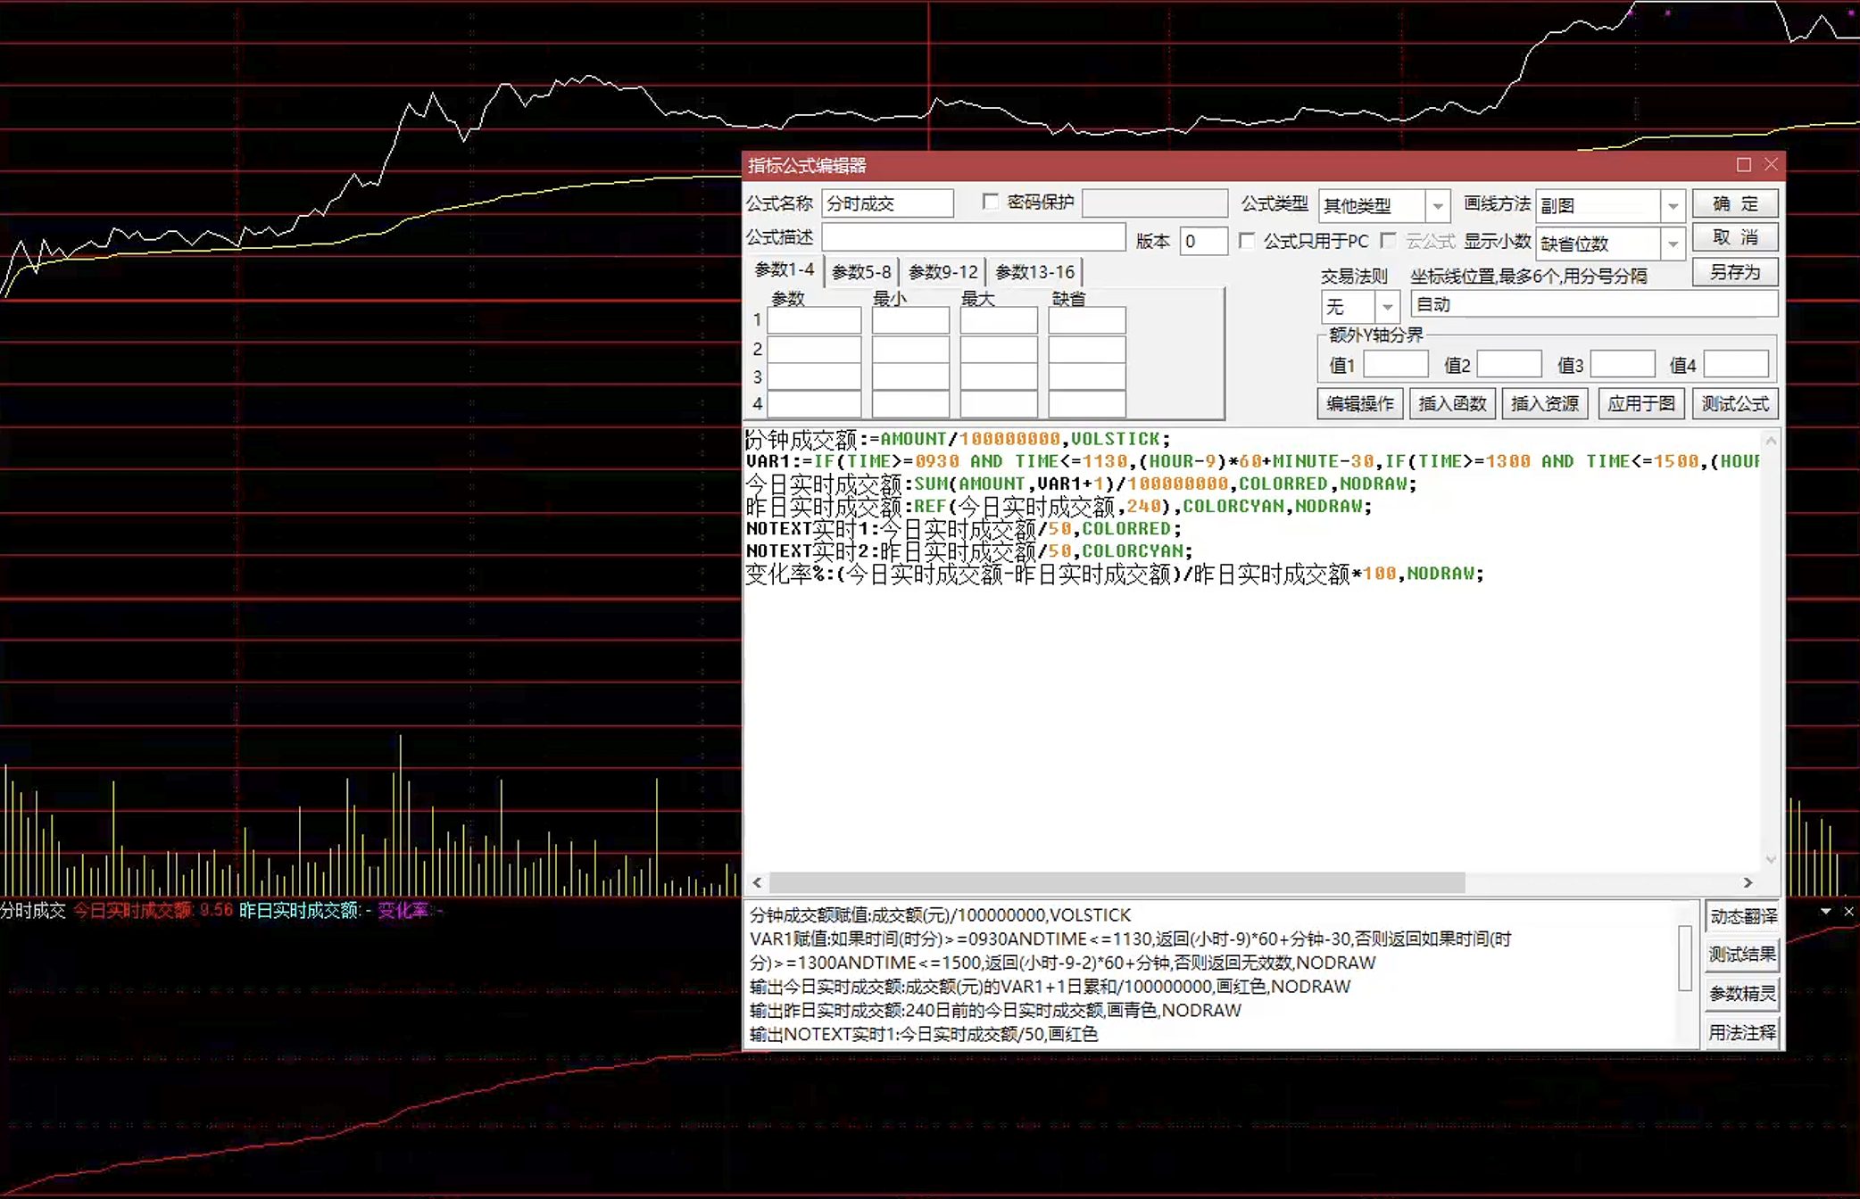Click the 测试公式 button
The height and width of the screenshot is (1199, 1860).
click(1735, 404)
